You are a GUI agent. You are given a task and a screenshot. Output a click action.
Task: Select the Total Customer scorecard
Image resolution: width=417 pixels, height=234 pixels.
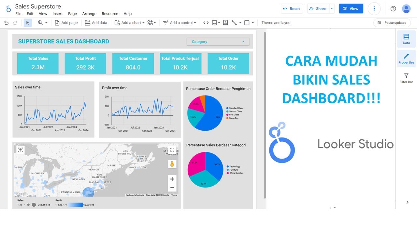[x=133, y=63]
